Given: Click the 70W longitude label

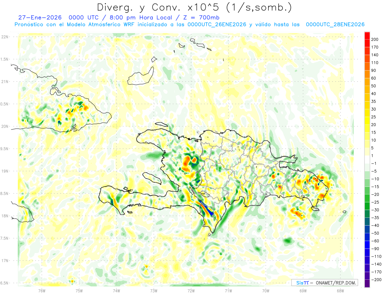Looking at the screenshot, I should pyautogui.click(x=265, y=291).
